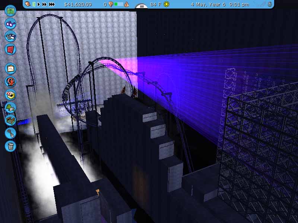298x223 pixels.
Task: Click the 84 F temperature readout
Action: point(155,4)
